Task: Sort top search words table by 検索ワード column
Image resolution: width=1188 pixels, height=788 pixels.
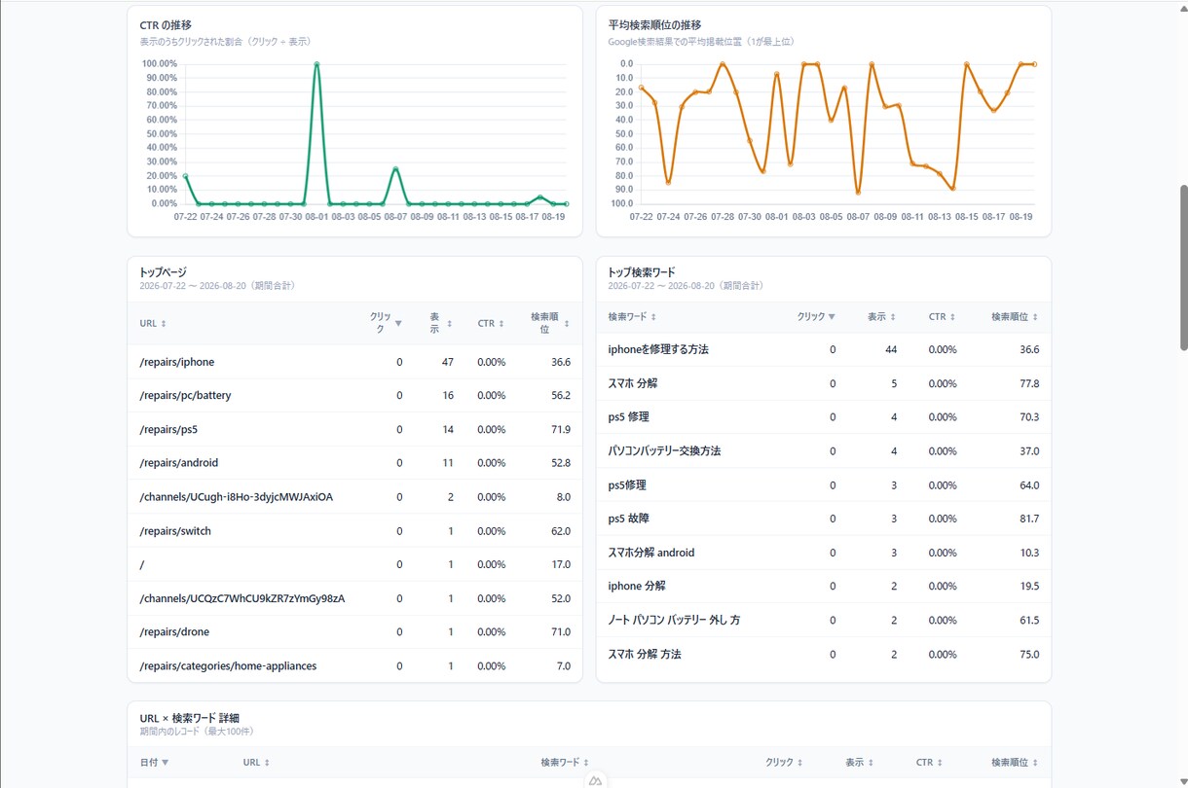Action: [x=632, y=317]
